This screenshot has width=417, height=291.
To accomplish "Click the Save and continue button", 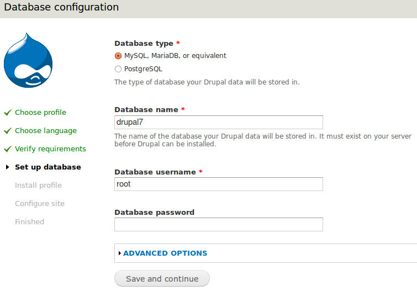I will [x=162, y=279].
